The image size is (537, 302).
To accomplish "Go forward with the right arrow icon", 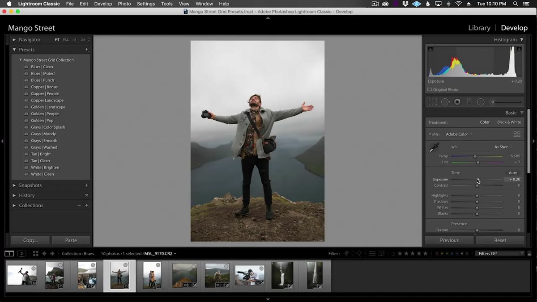I will [x=52, y=253].
